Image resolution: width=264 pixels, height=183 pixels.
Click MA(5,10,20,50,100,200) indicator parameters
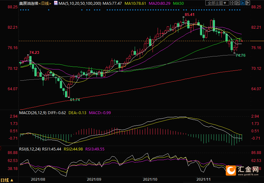click(80, 4)
